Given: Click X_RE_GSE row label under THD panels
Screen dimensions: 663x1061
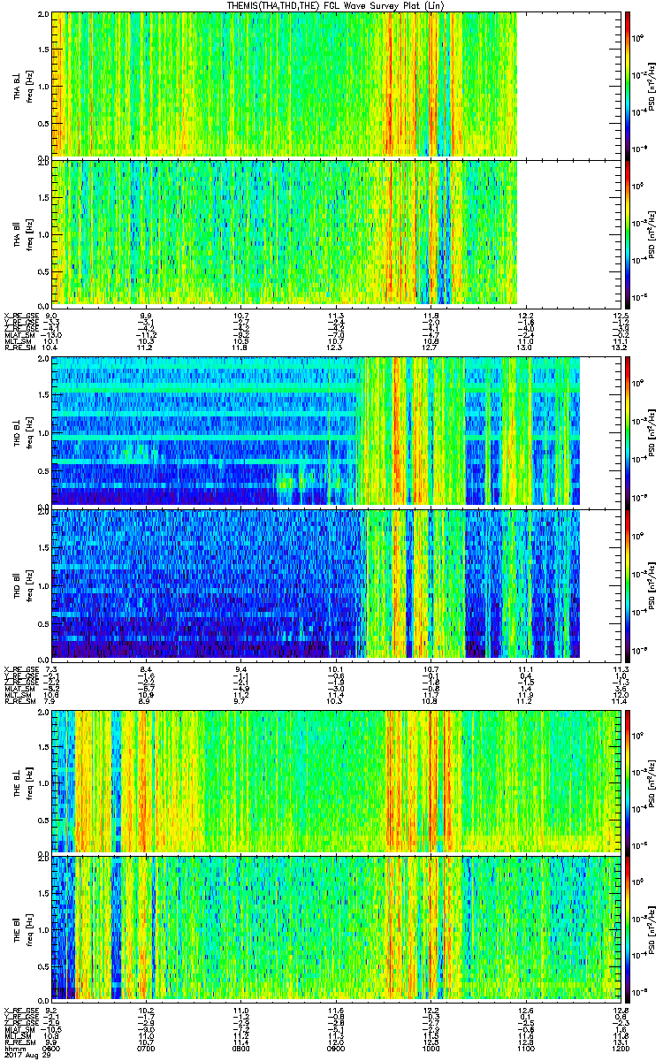Looking at the screenshot, I should (x=20, y=668).
